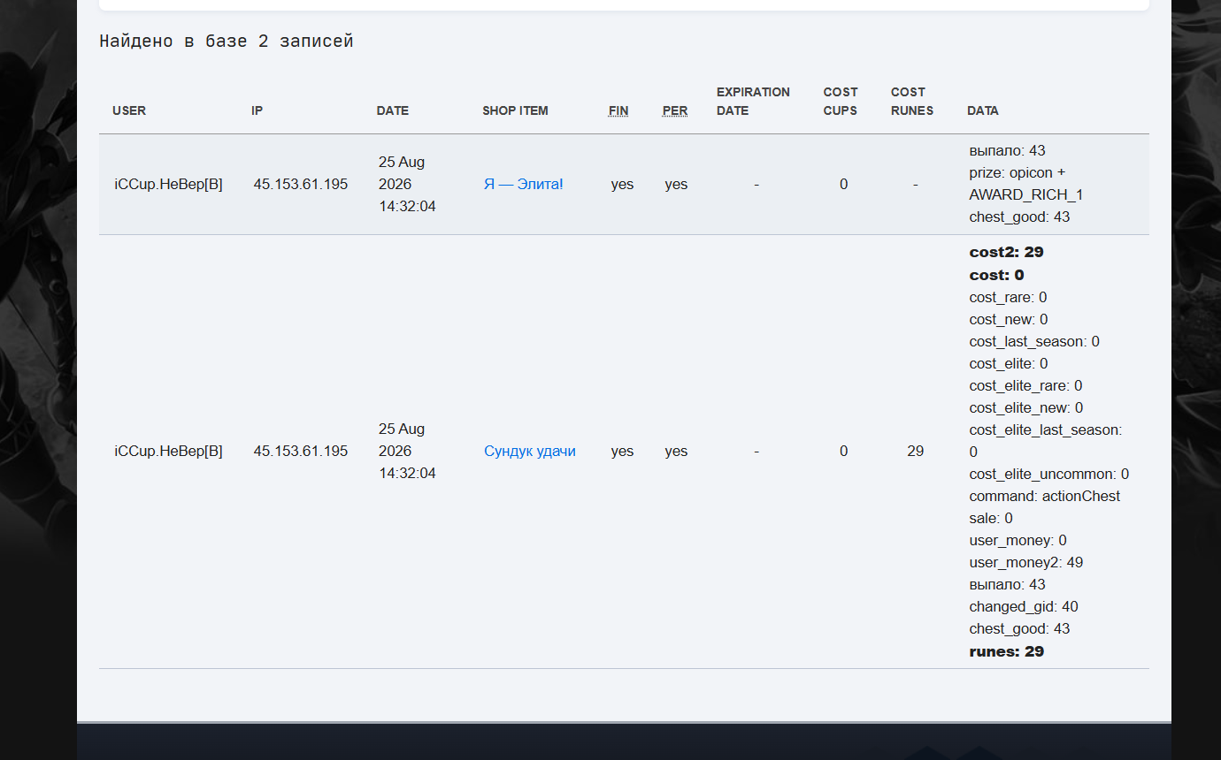Click the cost_elite_rare: 0 line

coord(1025,385)
